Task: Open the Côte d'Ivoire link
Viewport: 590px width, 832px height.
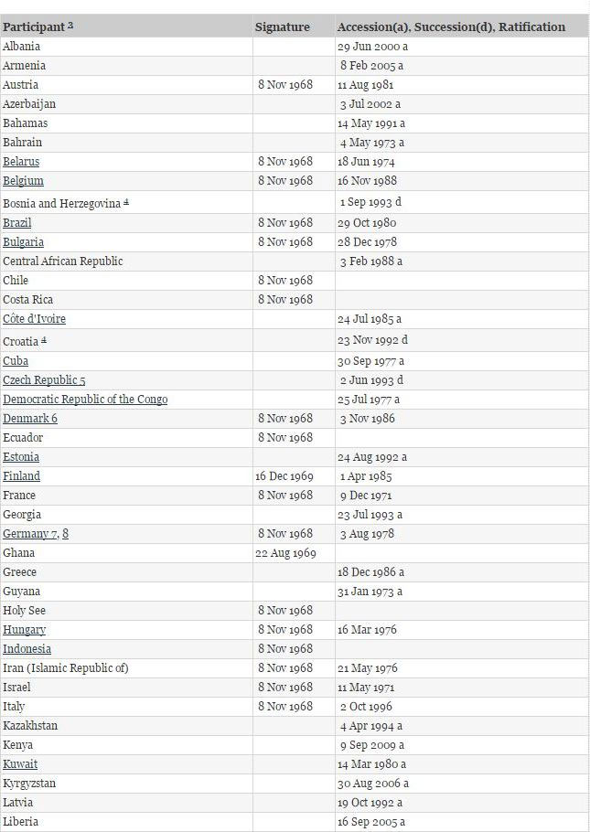Action: 34,319
